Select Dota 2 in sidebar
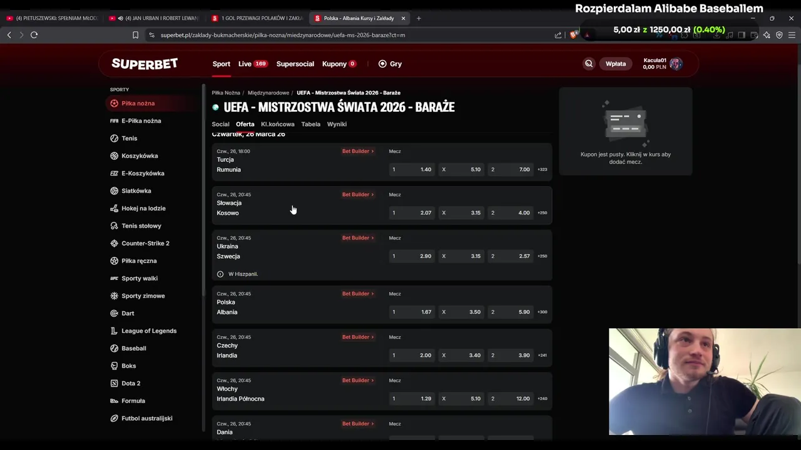The width and height of the screenshot is (801, 450). [131, 383]
